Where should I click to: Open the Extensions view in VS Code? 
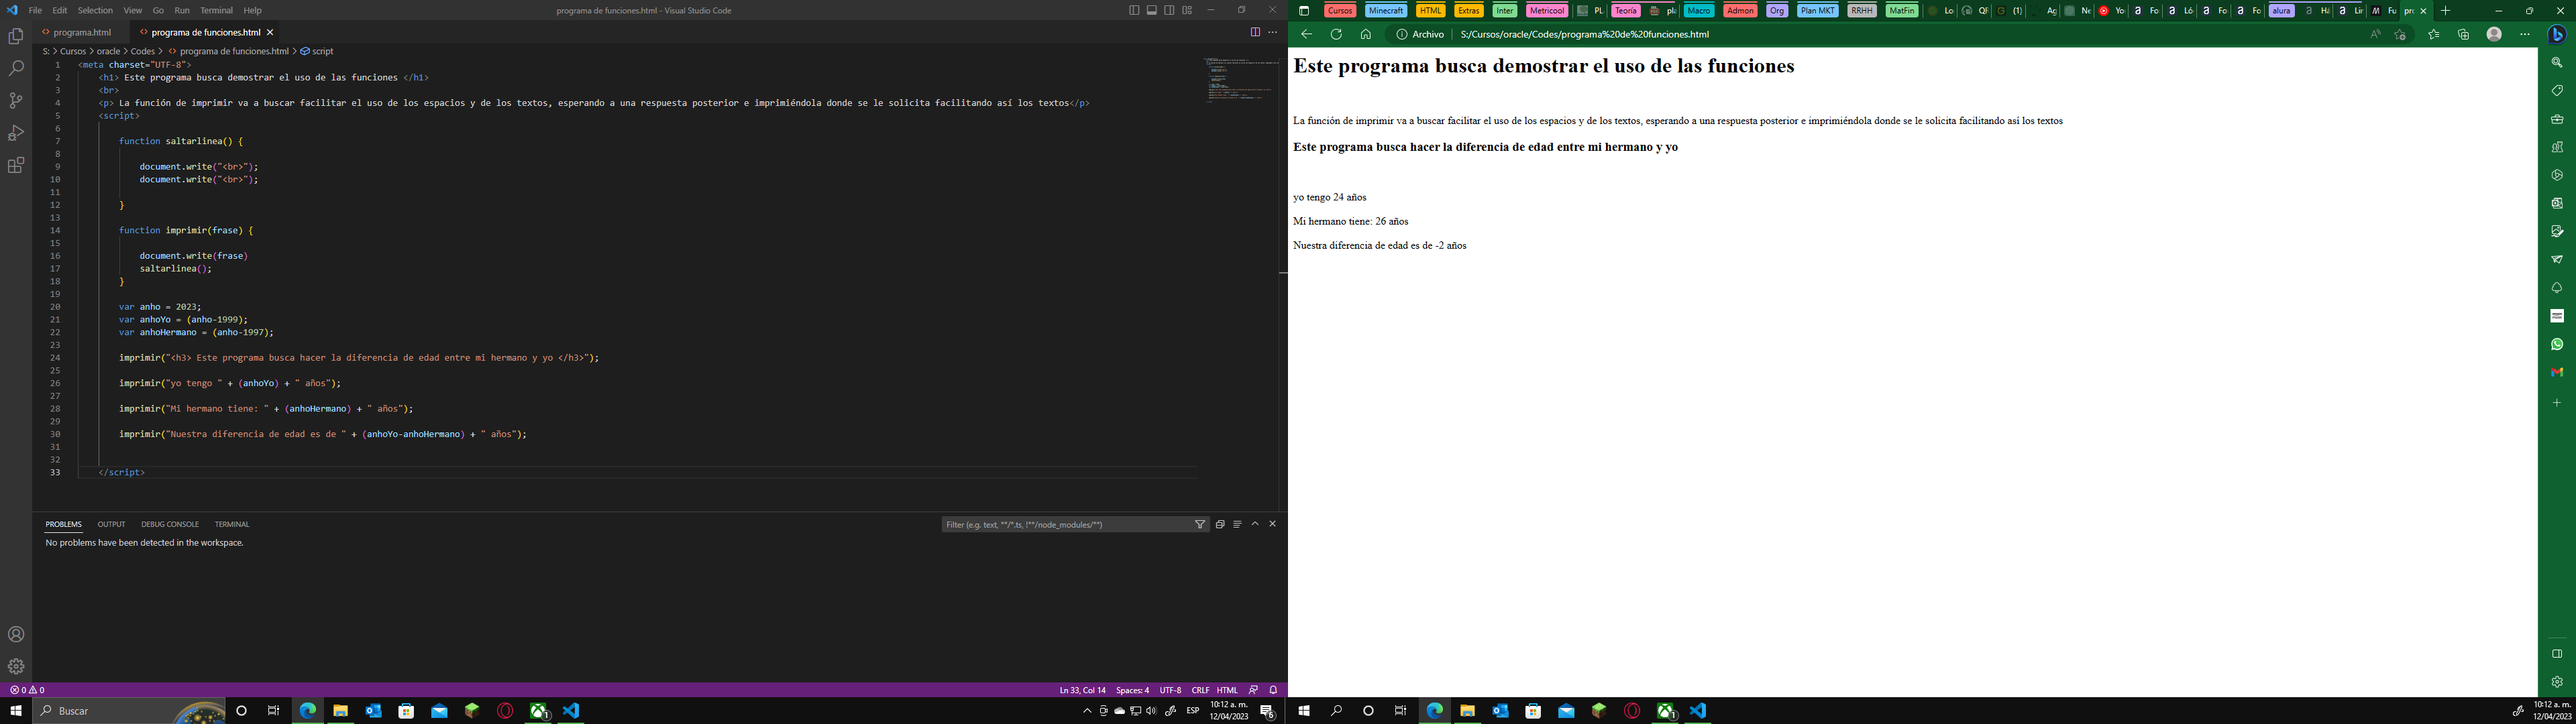coord(16,165)
